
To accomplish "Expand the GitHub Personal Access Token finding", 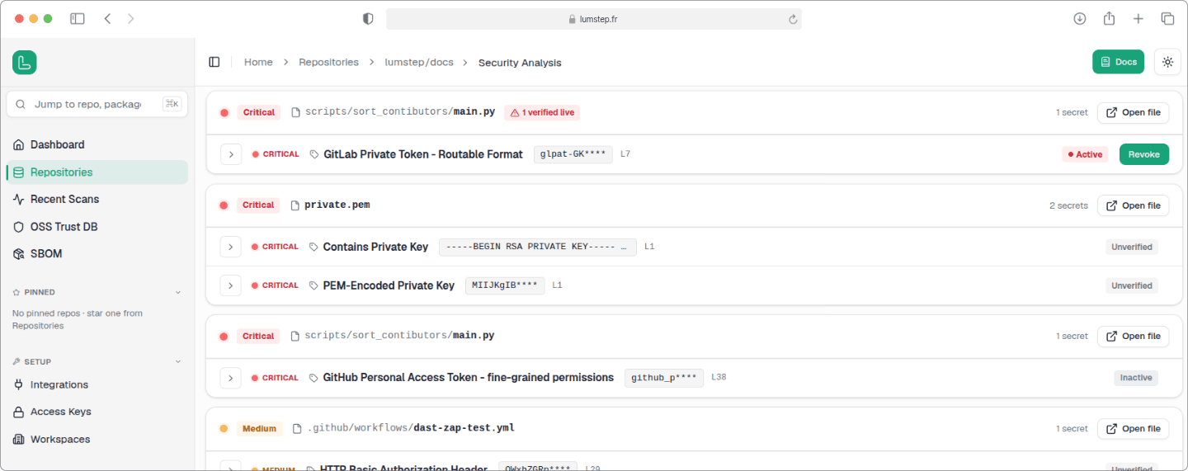I will [231, 378].
